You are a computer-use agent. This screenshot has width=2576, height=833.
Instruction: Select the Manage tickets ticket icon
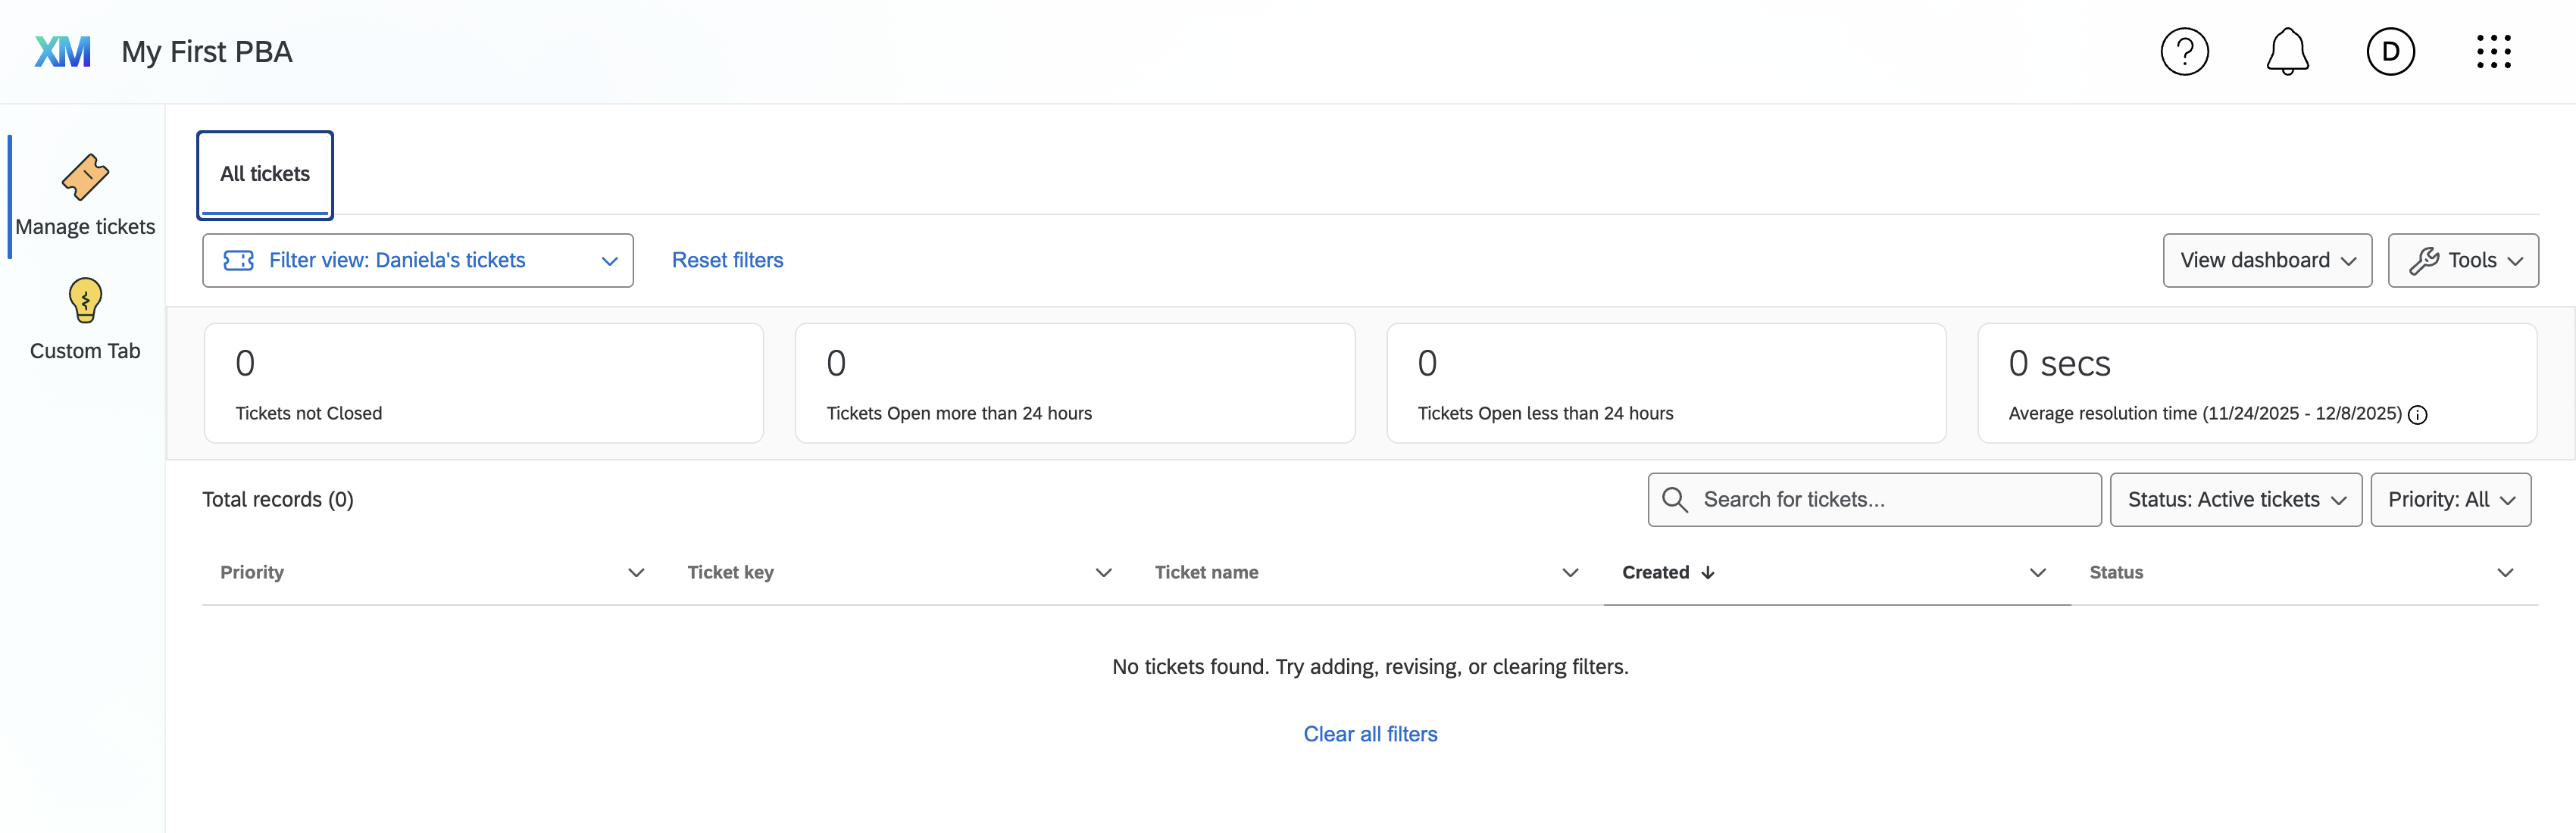(x=85, y=177)
